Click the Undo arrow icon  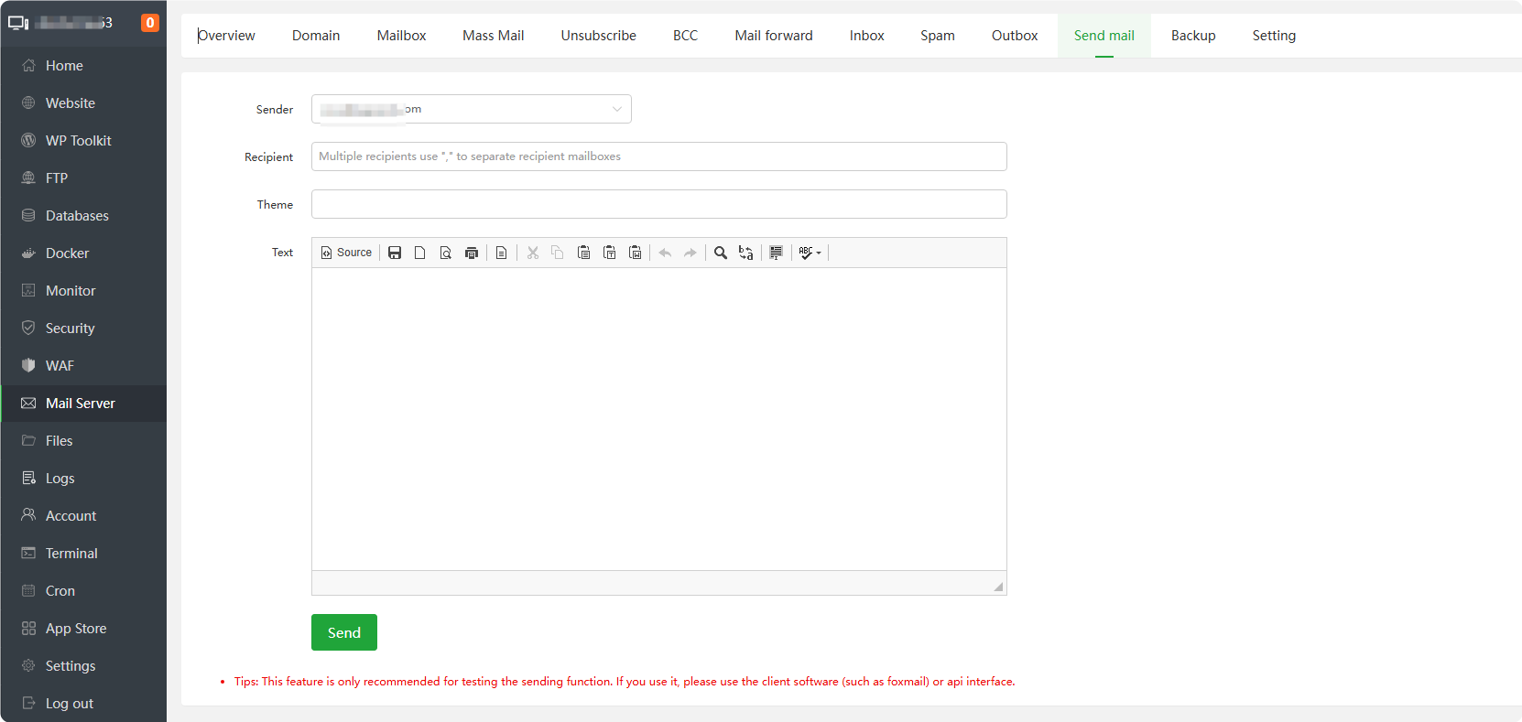(666, 253)
